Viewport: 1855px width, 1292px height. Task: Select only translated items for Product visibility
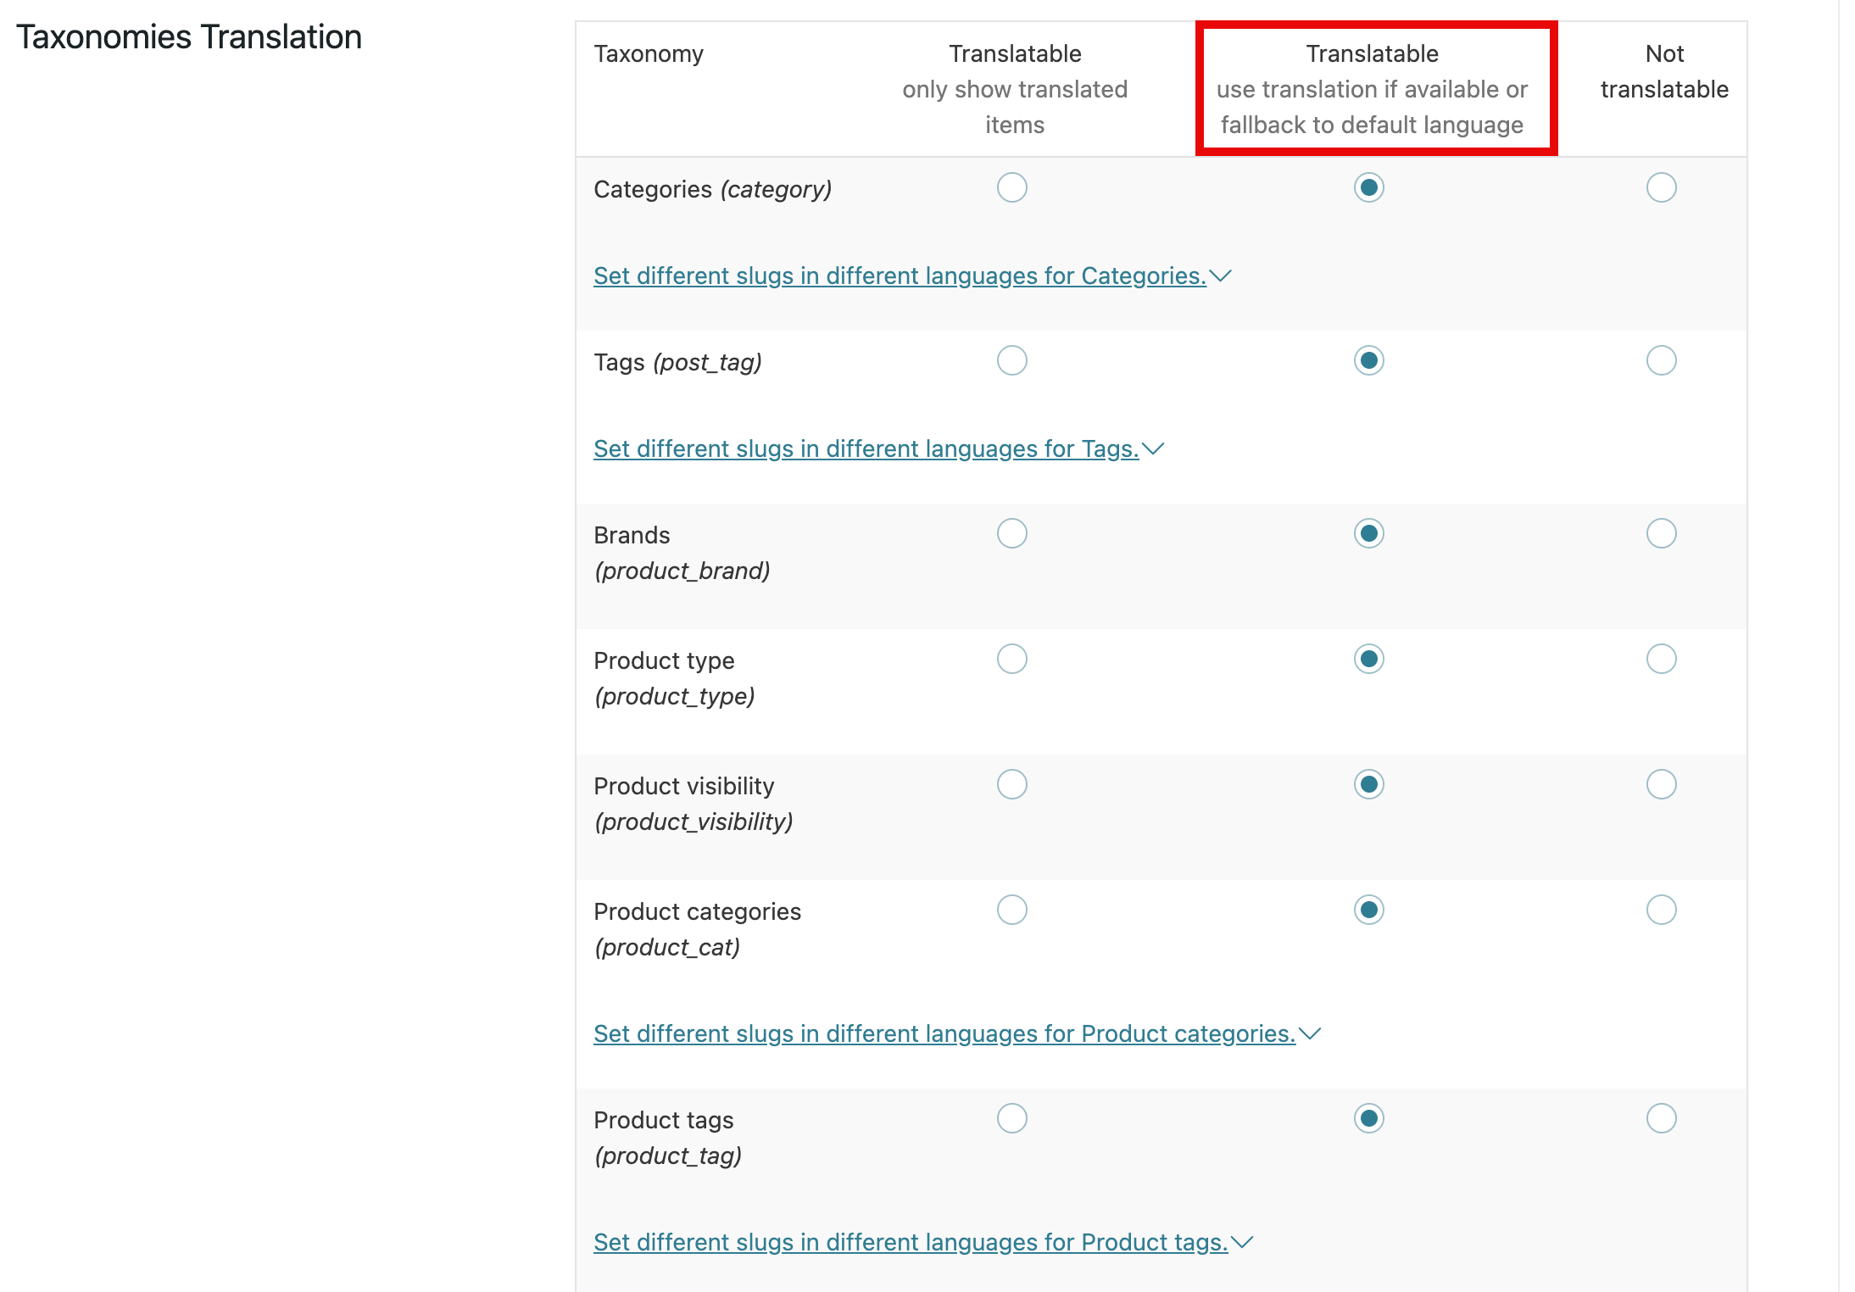[x=1011, y=784]
